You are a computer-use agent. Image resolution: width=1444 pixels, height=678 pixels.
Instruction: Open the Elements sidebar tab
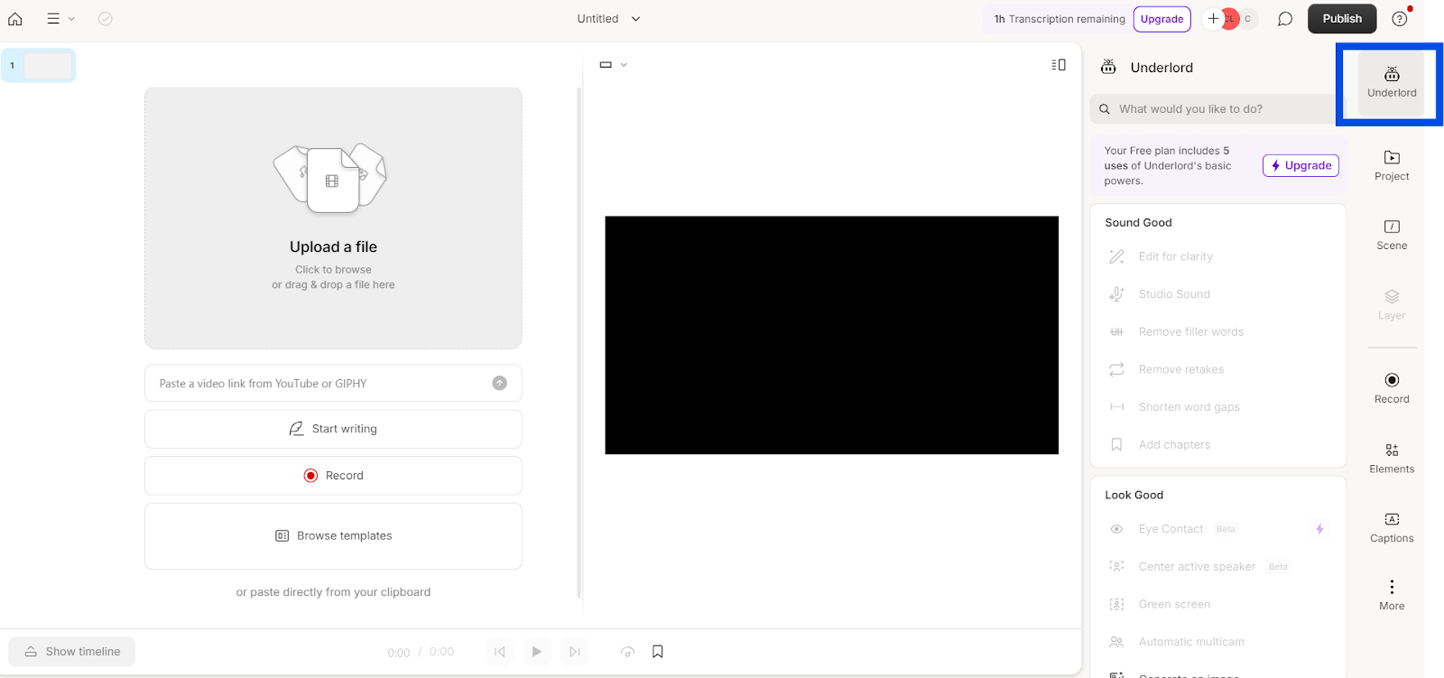(1392, 459)
